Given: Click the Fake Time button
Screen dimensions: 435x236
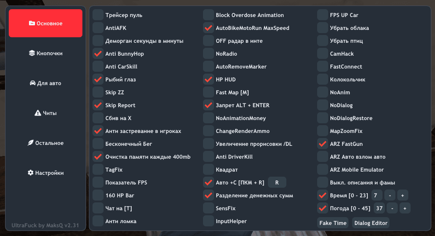Looking at the screenshot, I should (333, 223).
